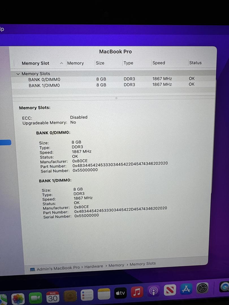229x305 pixels.
Task: Open the App Store icon
Action: click(186, 289)
